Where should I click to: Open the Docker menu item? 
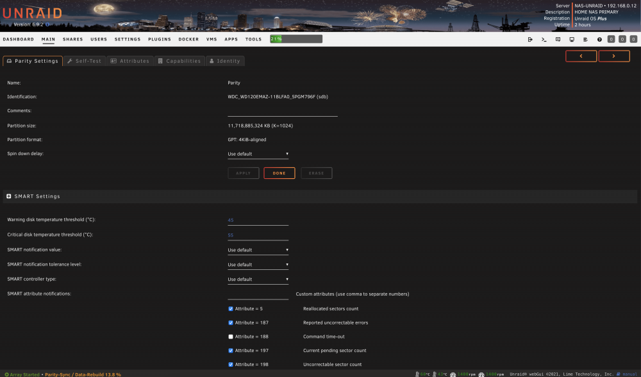[x=188, y=39]
